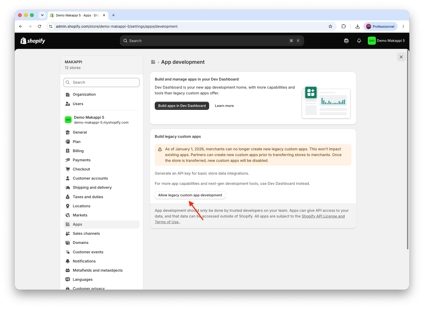424x309 pixels.
Task: Click the Shipping and delivery truck icon
Action: point(68,187)
